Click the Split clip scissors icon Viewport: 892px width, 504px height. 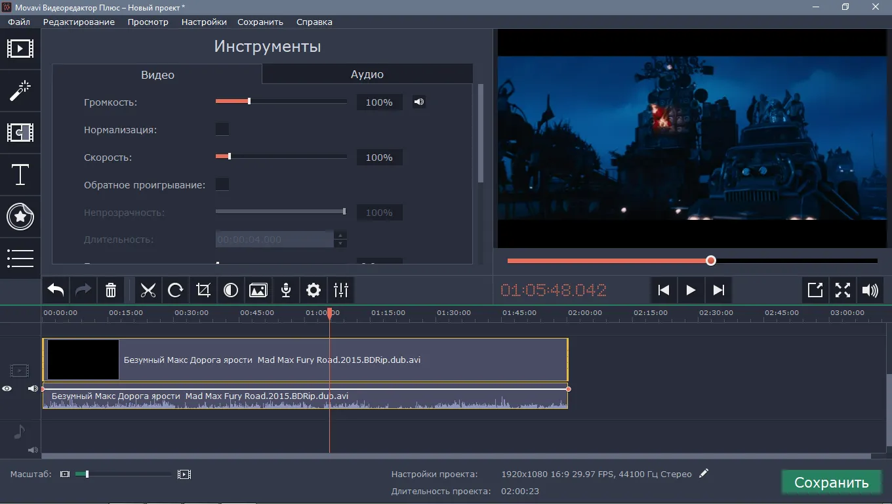coord(148,290)
